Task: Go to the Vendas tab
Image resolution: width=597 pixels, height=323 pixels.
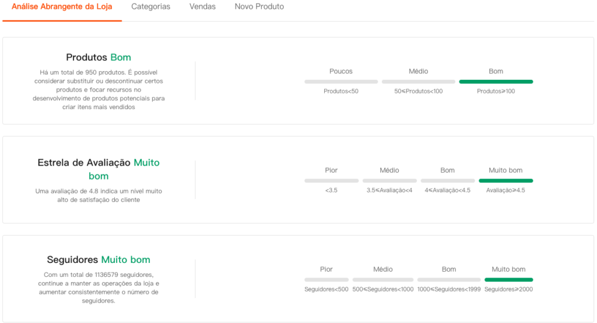Action: click(202, 7)
